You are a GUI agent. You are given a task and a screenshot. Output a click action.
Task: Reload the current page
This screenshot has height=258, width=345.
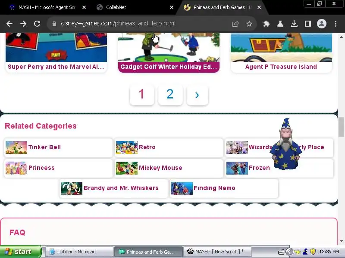pos(37,24)
